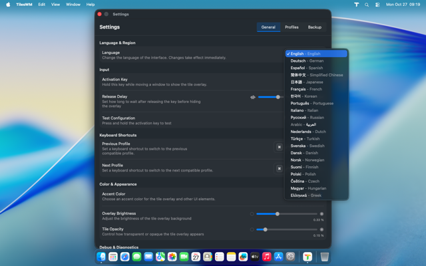The image size is (426, 266).
Task: Open the TilesWM menu in menu bar
Action: click(x=24, y=5)
